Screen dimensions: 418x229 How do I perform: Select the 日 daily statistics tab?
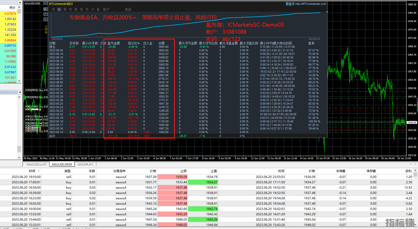point(59,9)
